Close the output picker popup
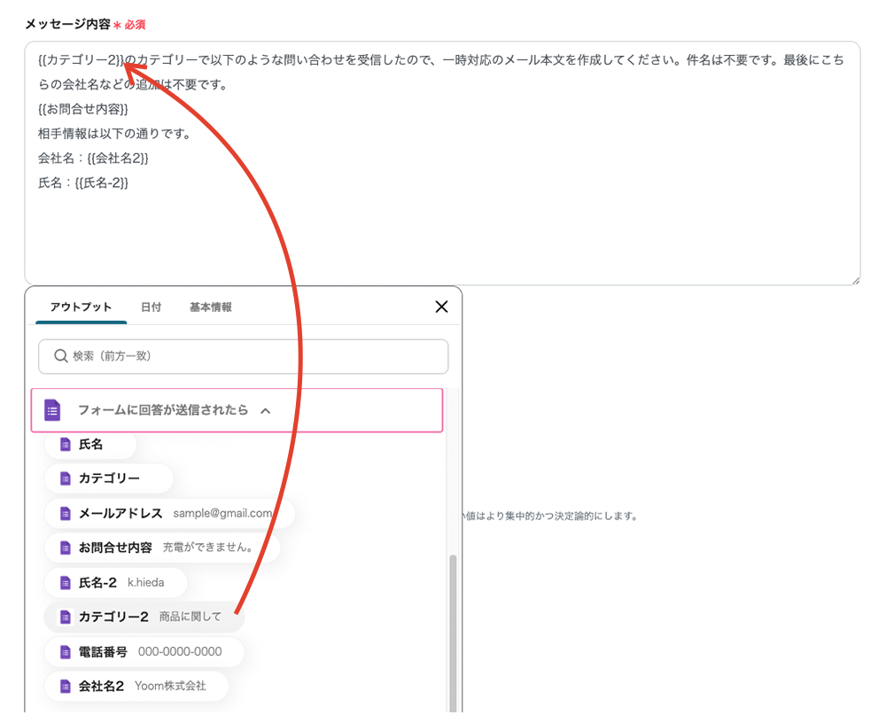 click(x=442, y=307)
